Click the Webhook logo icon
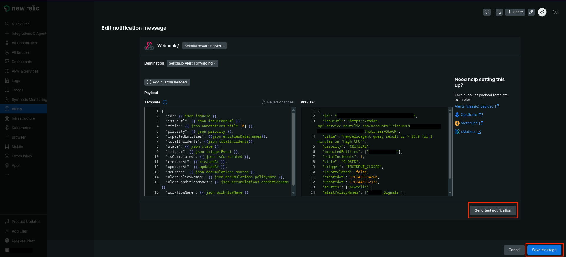Image resolution: width=566 pixels, height=257 pixels. [149, 46]
